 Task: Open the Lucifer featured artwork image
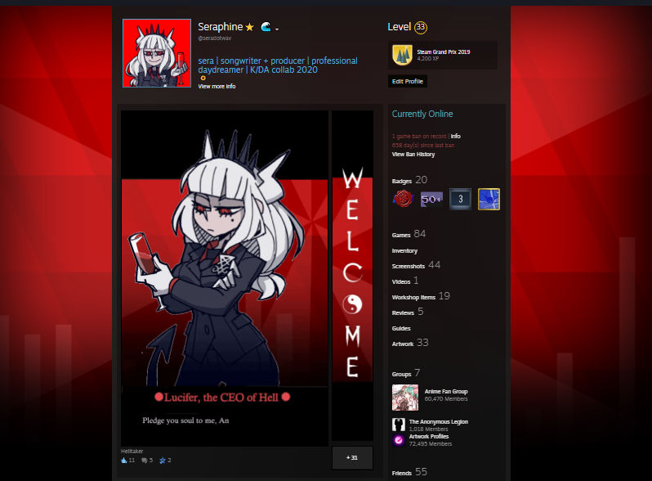tap(225, 278)
